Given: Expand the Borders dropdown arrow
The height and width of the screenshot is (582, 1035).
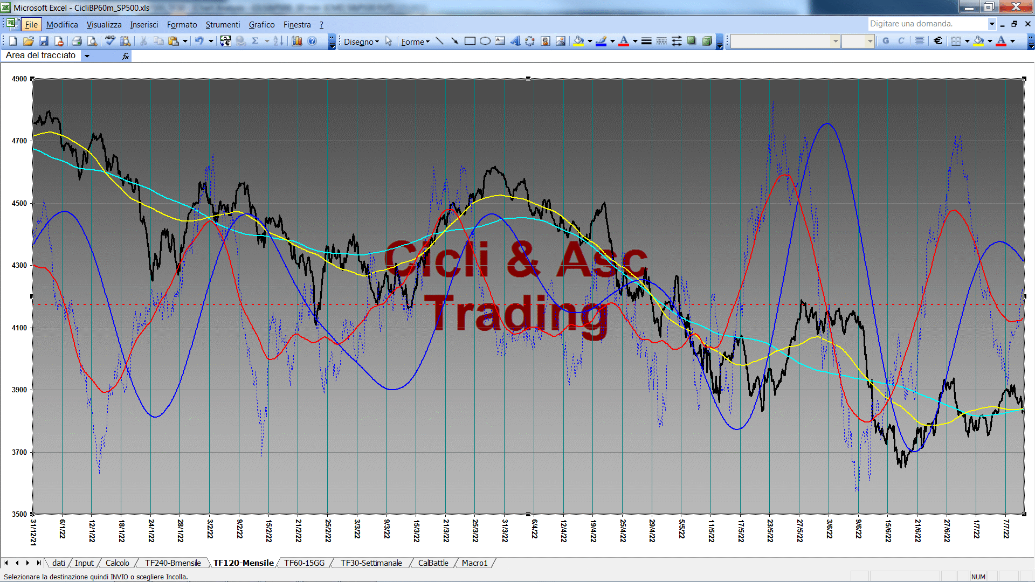Looking at the screenshot, I should click(x=967, y=41).
